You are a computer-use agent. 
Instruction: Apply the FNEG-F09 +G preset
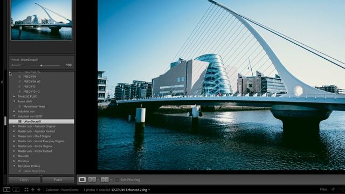tap(32, 81)
